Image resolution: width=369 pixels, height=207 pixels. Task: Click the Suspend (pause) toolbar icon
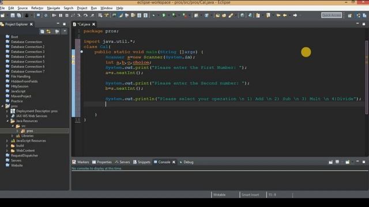(61, 16)
